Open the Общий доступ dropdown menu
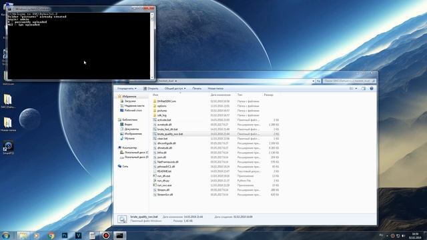Image resolution: width=427 pixels, height=240 pixels. [x=175, y=89]
